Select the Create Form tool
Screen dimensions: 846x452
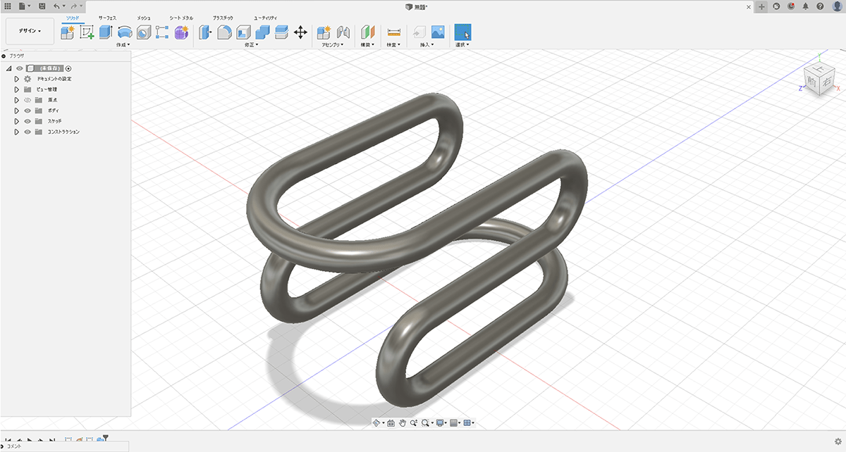click(x=181, y=32)
